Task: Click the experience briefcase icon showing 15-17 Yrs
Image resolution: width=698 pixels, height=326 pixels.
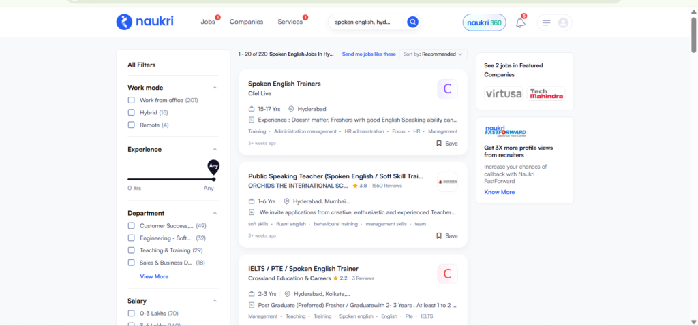Action: [251, 108]
